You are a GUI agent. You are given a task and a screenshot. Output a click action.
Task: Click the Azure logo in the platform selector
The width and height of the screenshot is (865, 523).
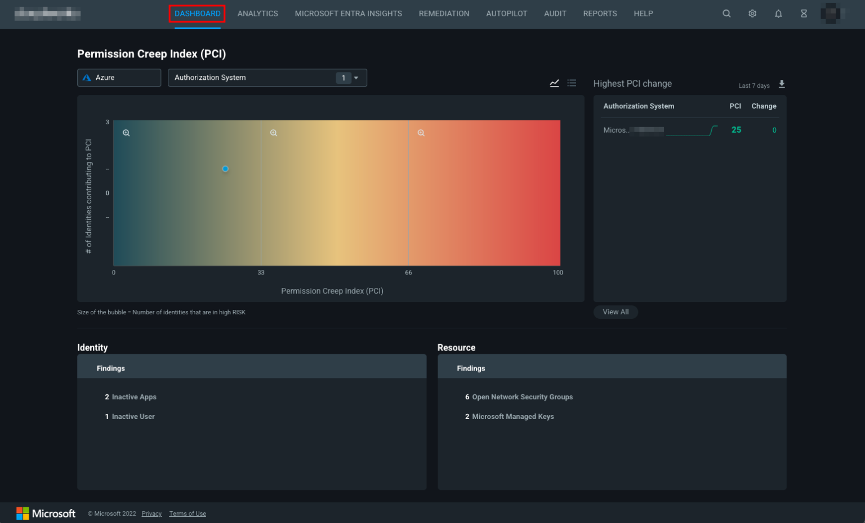coord(87,78)
